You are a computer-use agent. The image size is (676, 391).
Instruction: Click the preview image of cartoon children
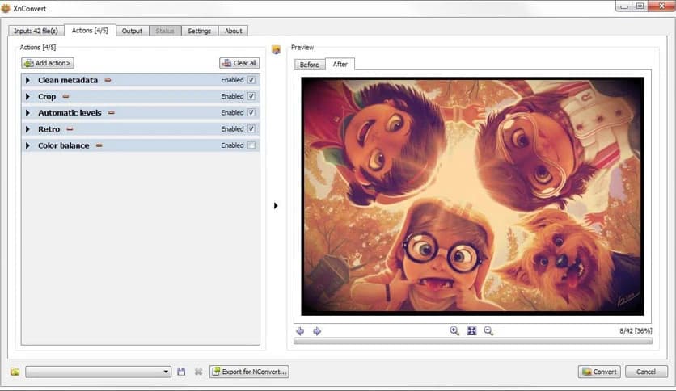[x=472, y=196]
